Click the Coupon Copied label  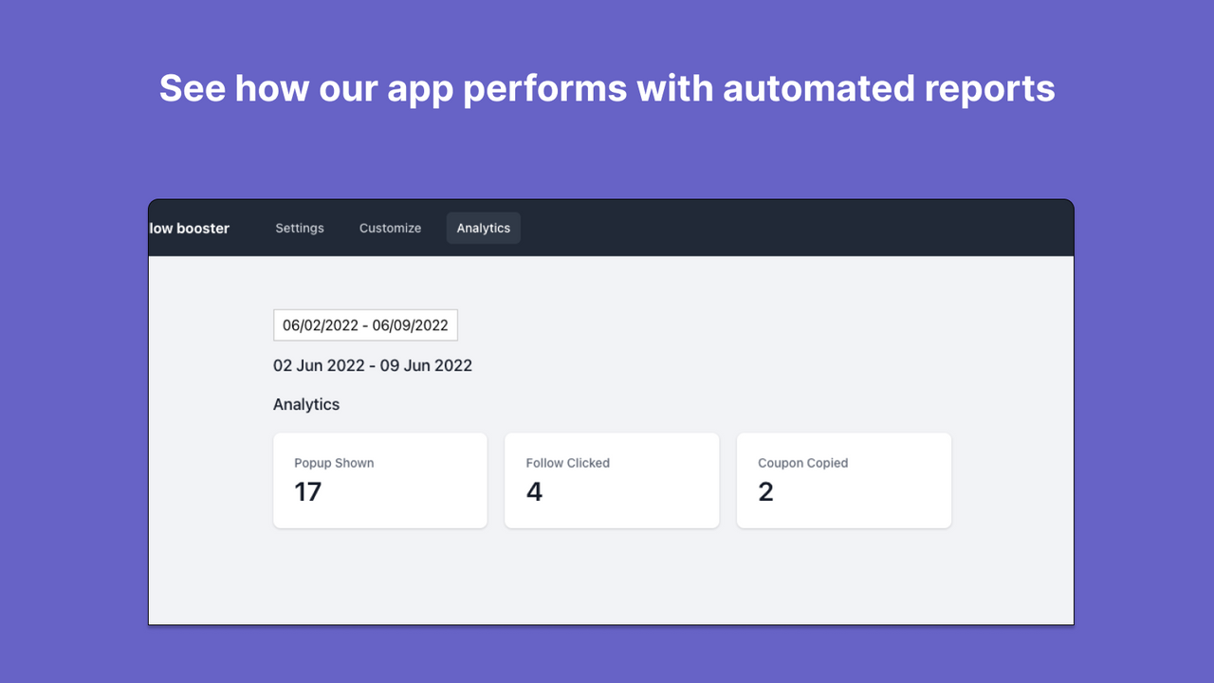tap(801, 463)
